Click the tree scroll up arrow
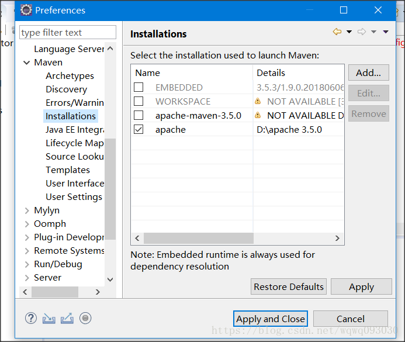Image resolution: width=405 pixels, height=342 pixels. point(110,49)
